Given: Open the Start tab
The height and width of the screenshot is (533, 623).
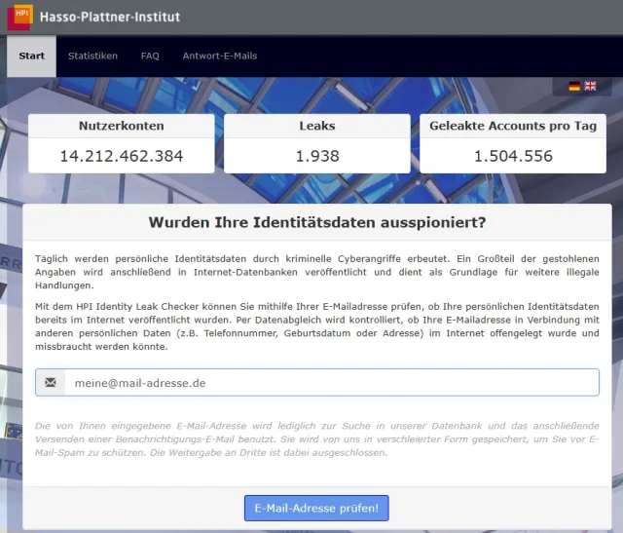Looking at the screenshot, I should pos(31,57).
